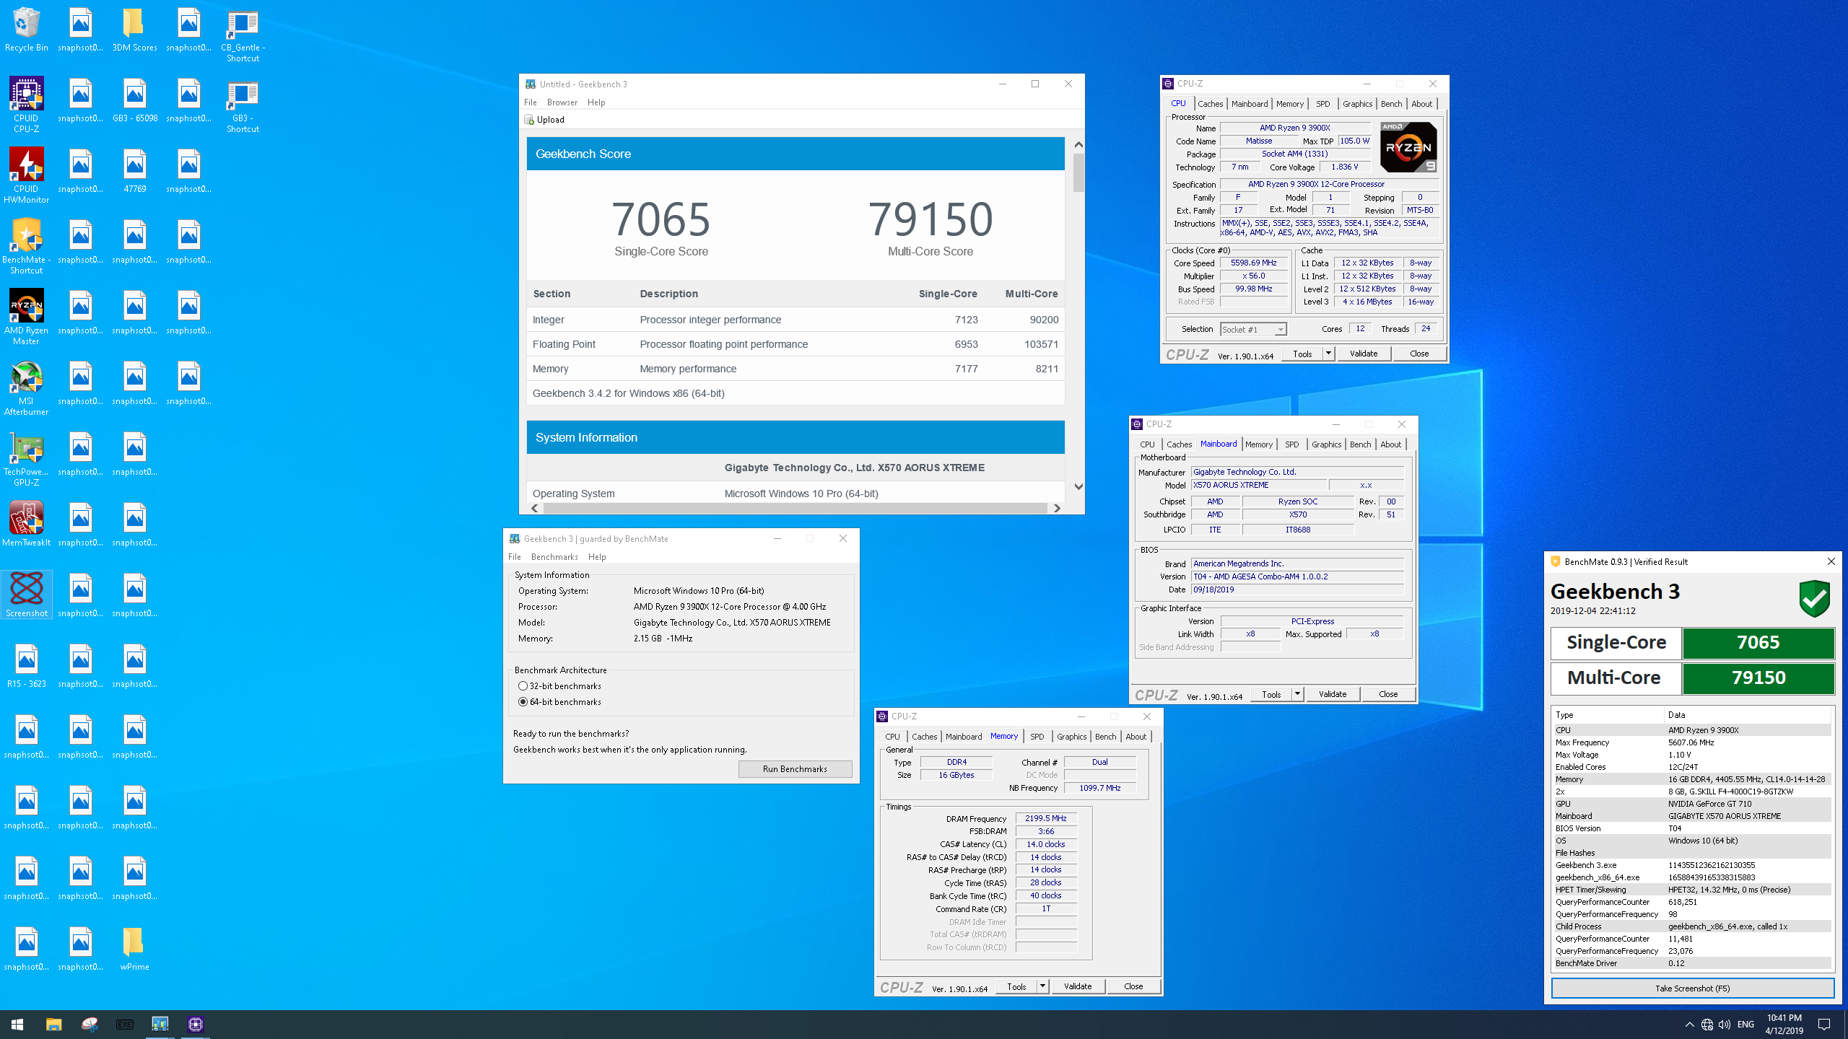Click the Geekbench_x86_64.exe row in BenchMate
This screenshot has height=1039, width=1848.
pyautogui.click(x=1692, y=877)
